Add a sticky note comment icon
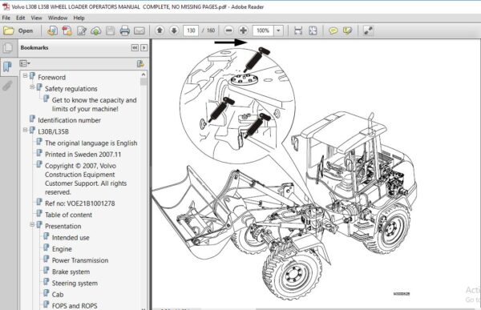The width and height of the screenshot is (481, 310). pyautogui.click(x=333, y=30)
